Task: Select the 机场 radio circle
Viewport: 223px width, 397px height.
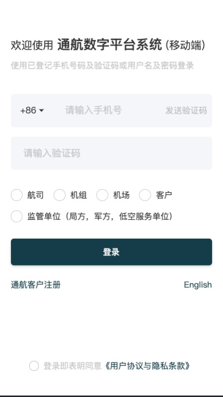Action: pyautogui.click(x=102, y=195)
